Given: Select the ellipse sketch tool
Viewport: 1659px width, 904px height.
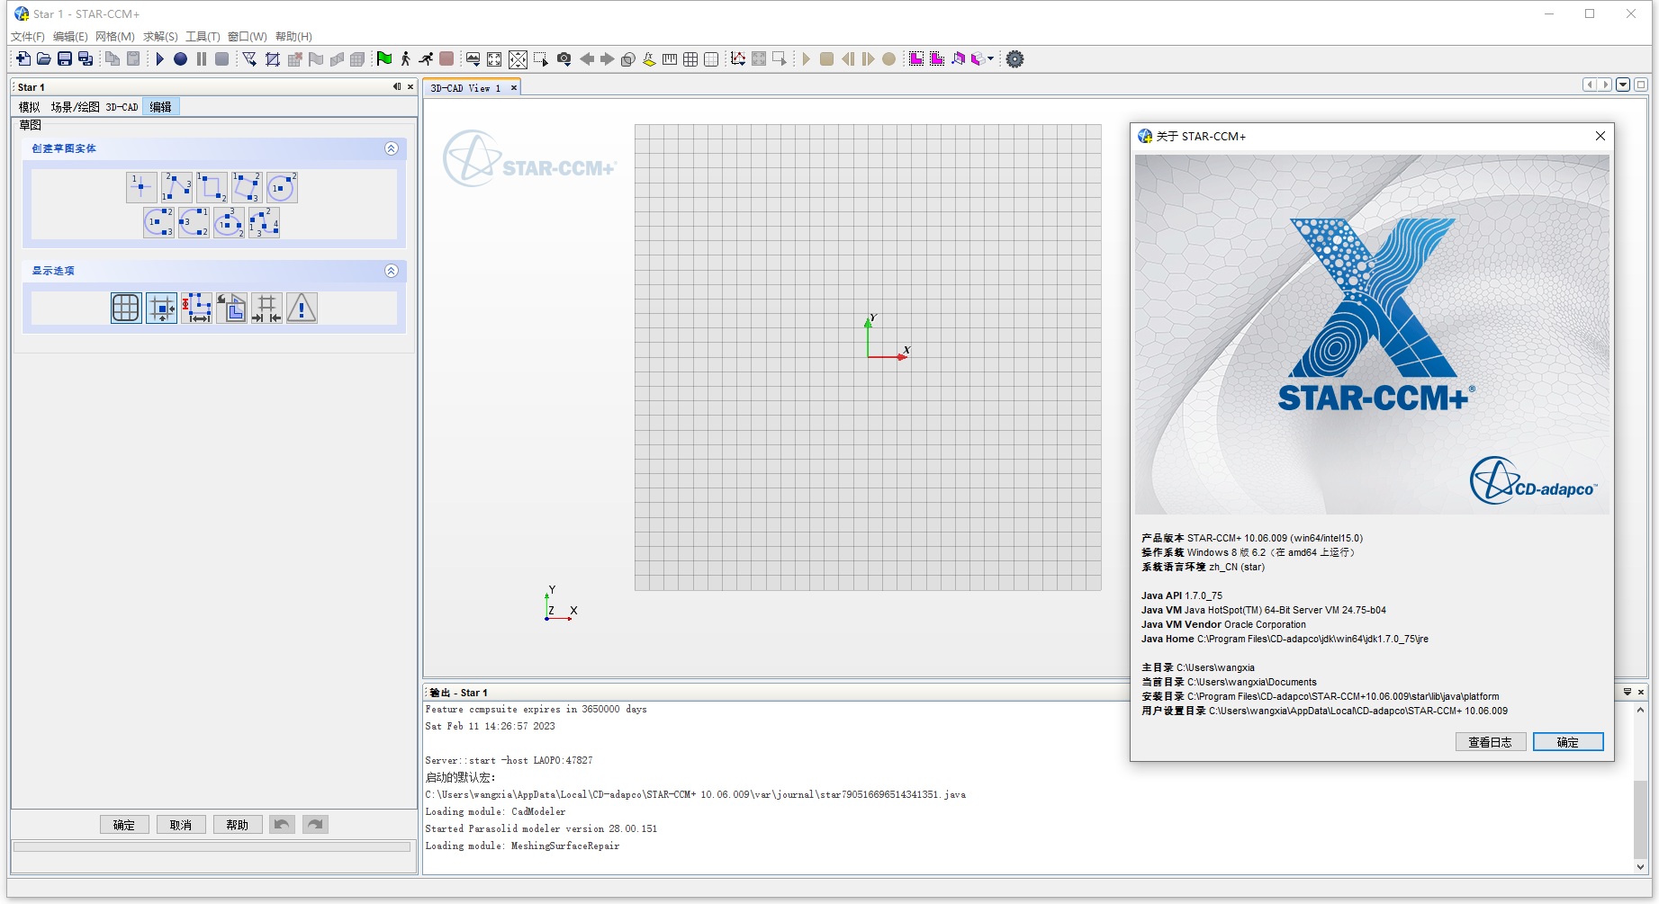Looking at the screenshot, I should [x=229, y=222].
